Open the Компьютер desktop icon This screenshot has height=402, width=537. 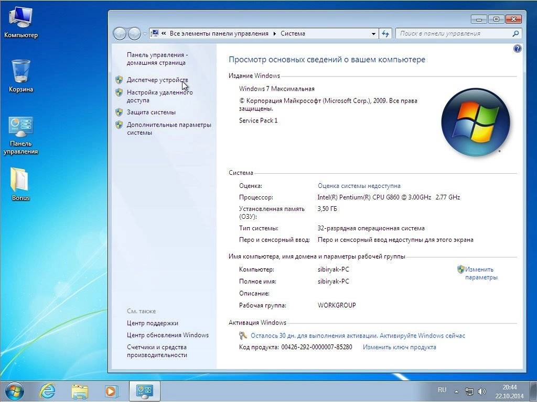tap(20, 23)
